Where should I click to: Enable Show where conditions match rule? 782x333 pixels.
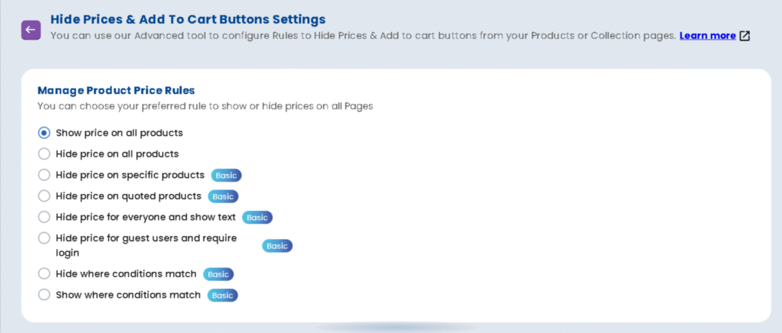[44, 295]
